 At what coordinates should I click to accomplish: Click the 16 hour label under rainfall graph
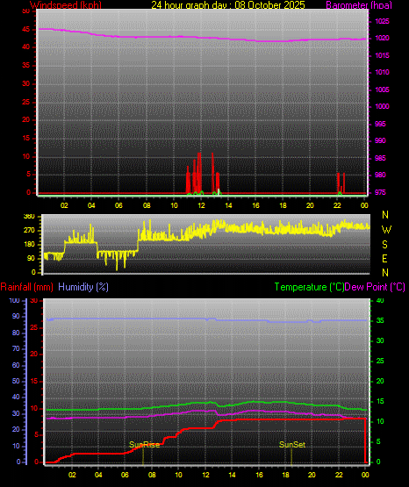pos(259,475)
